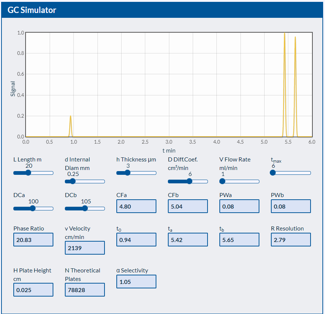The image size is (325, 314).
Task: Click the H Plate Height field
Action: pyautogui.click(x=33, y=290)
